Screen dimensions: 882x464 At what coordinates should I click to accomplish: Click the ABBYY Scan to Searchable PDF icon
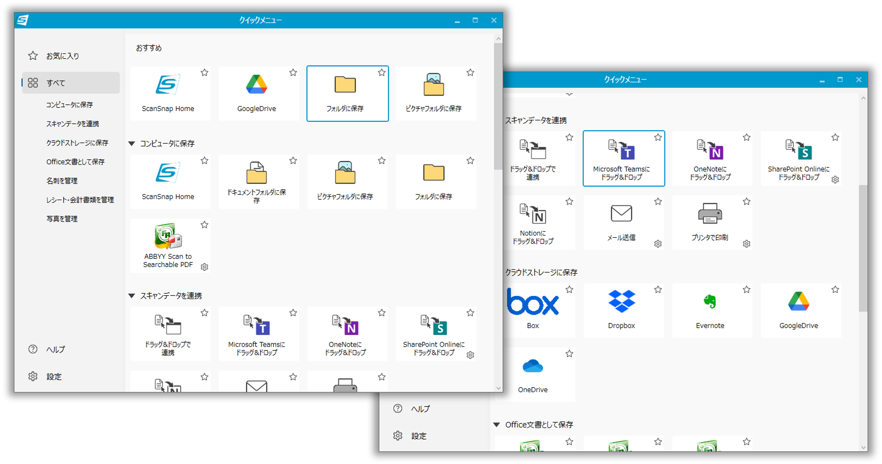tap(168, 236)
